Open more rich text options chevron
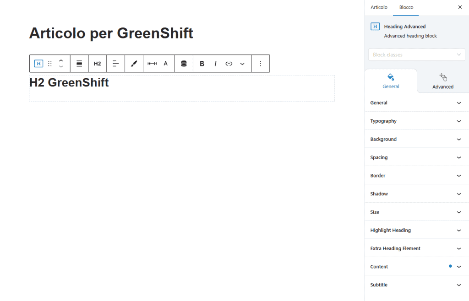Viewport: 469px width, 301px height. coord(242,64)
